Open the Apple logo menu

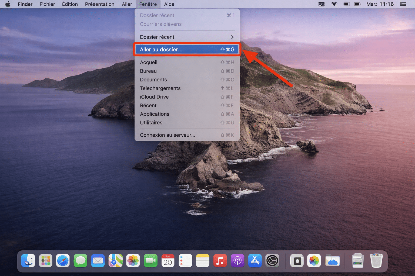click(x=8, y=4)
